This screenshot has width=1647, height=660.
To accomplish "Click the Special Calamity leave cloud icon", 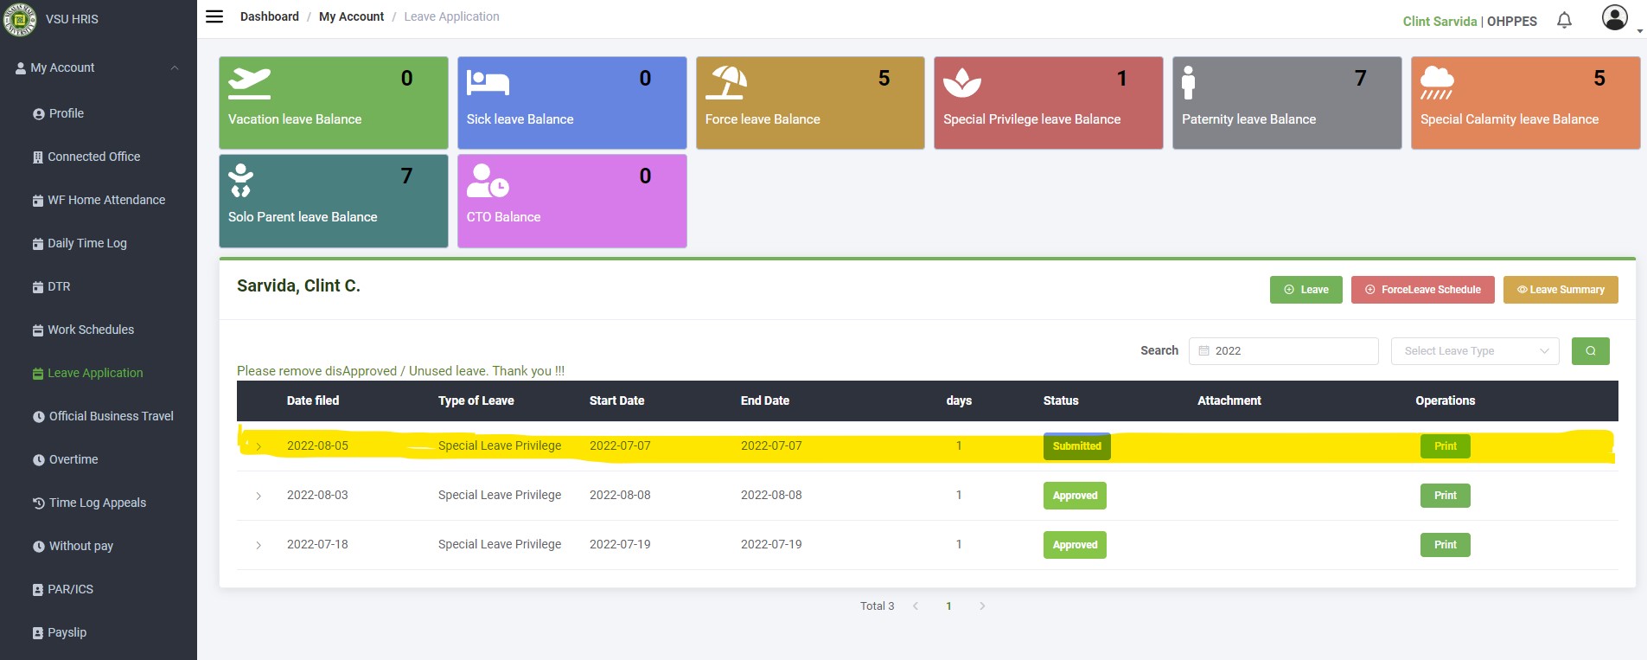I will (x=1437, y=83).
